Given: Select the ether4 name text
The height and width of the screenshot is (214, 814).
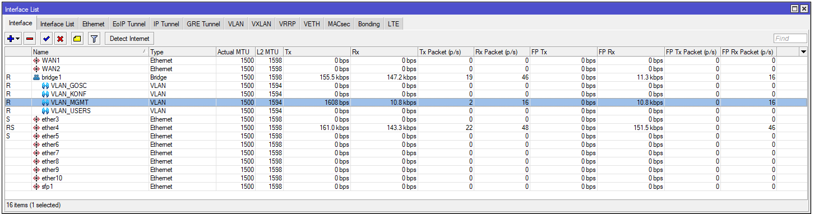Looking at the screenshot, I should point(50,127).
